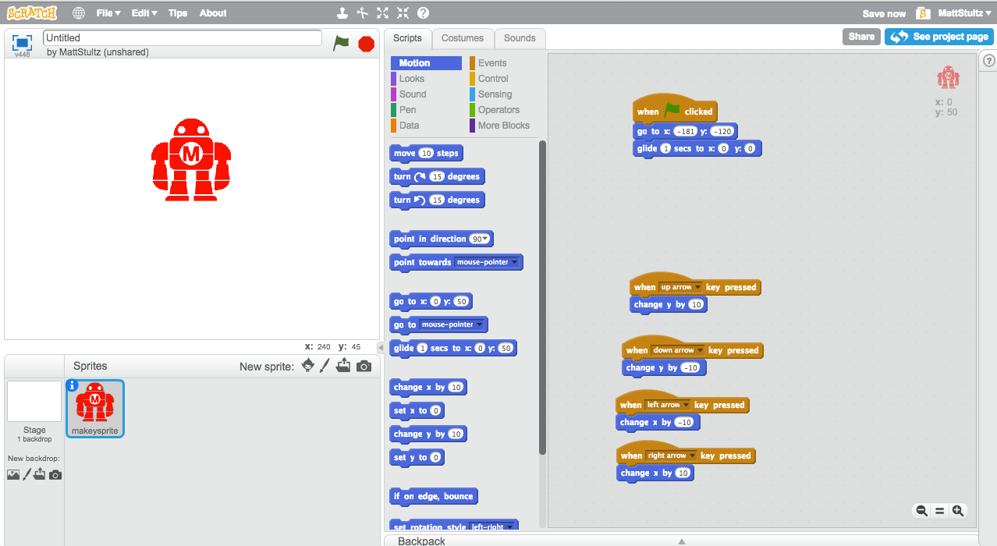
Task: Open the down arrow key dropdown
Action: tap(678, 350)
